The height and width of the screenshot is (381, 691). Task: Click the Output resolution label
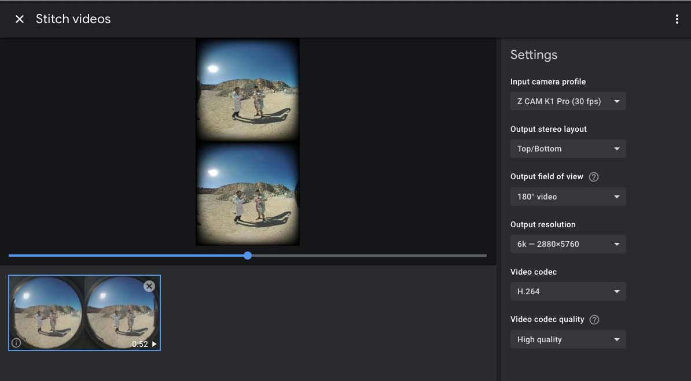pos(543,225)
